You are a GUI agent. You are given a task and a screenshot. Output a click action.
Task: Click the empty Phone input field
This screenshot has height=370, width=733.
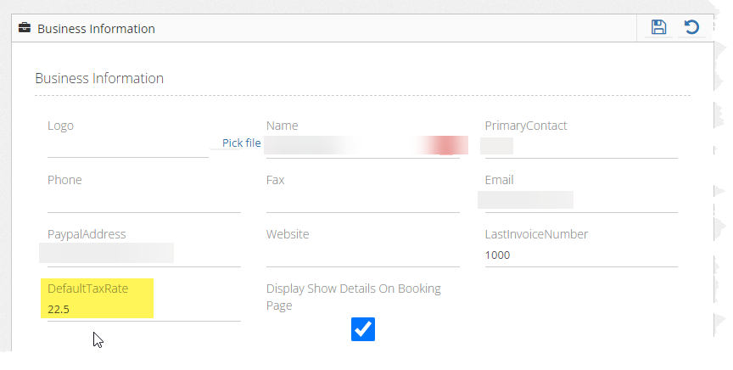pyautogui.click(x=144, y=201)
